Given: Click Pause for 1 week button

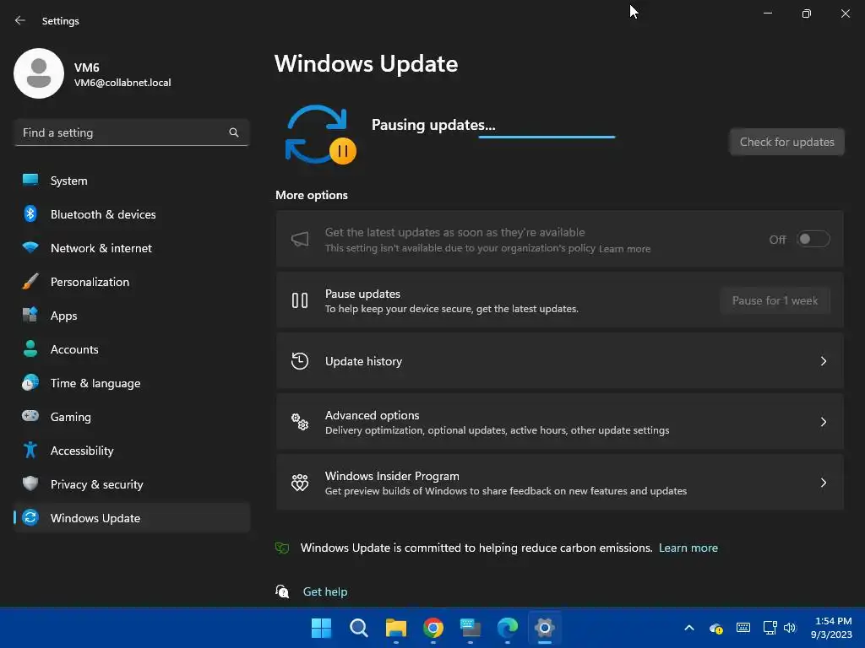Looking at the screenshot, I should tap(775, 301).
